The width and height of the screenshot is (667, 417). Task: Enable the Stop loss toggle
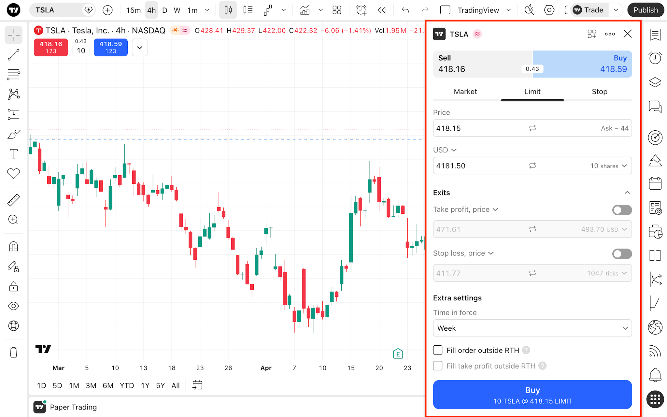click(622, 254)
